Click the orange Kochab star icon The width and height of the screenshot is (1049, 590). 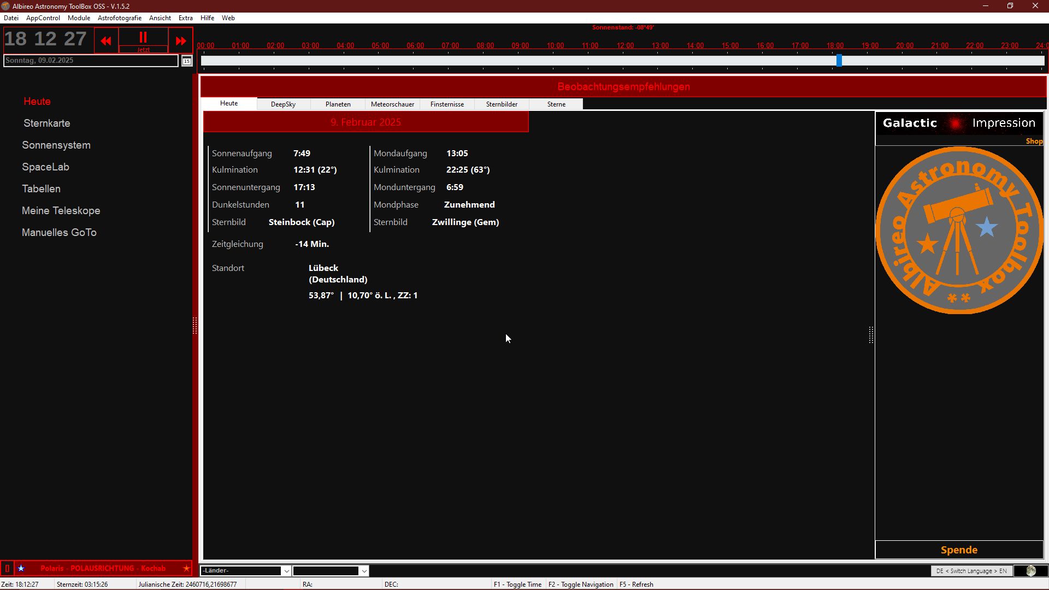tap(186, 569)
